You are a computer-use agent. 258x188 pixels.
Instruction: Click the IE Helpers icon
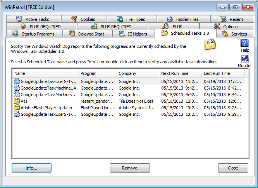(122, 34)
